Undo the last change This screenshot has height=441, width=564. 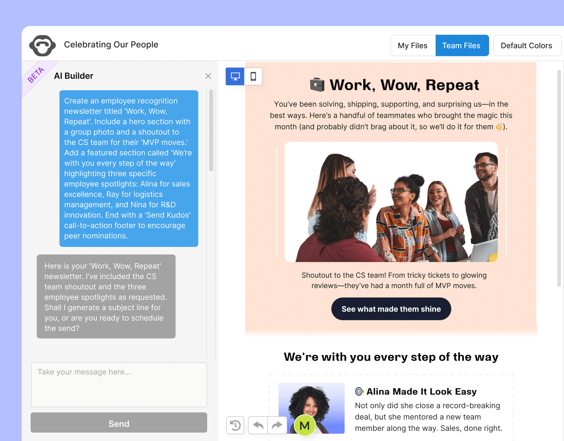[257, 425]
